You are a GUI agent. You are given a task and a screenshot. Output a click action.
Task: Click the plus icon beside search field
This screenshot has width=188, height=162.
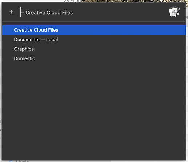[11, 12]
